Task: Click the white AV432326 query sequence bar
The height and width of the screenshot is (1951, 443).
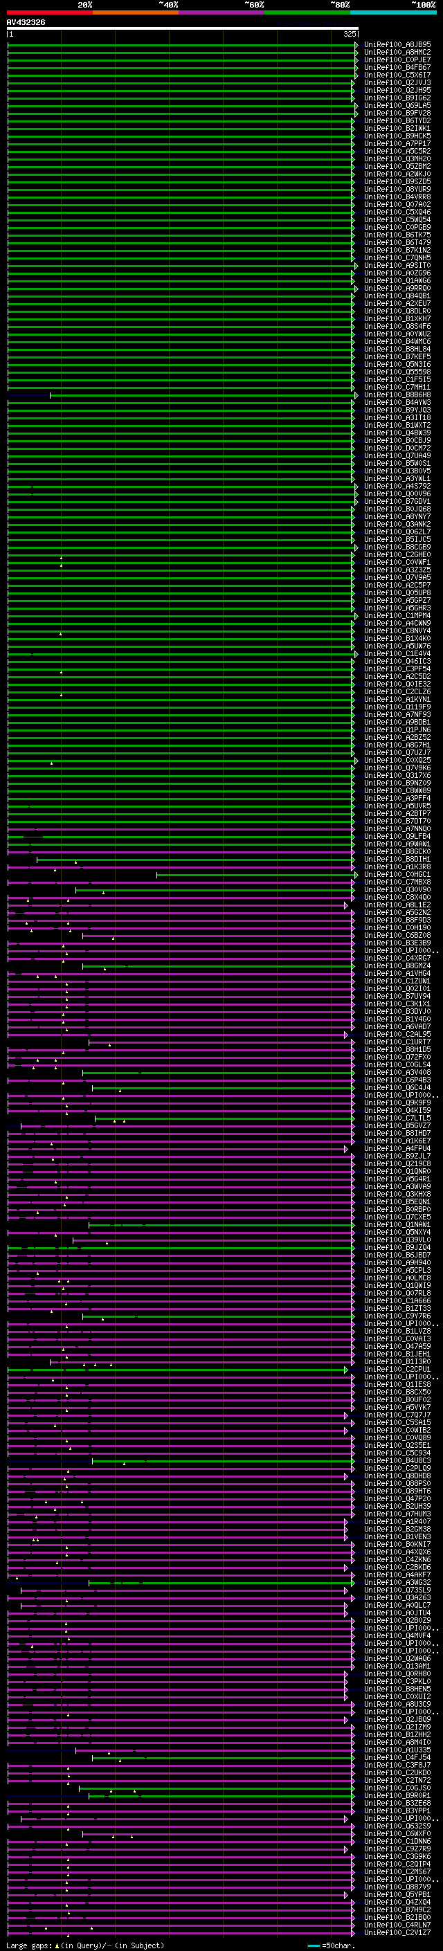Action: coord(183,28)
